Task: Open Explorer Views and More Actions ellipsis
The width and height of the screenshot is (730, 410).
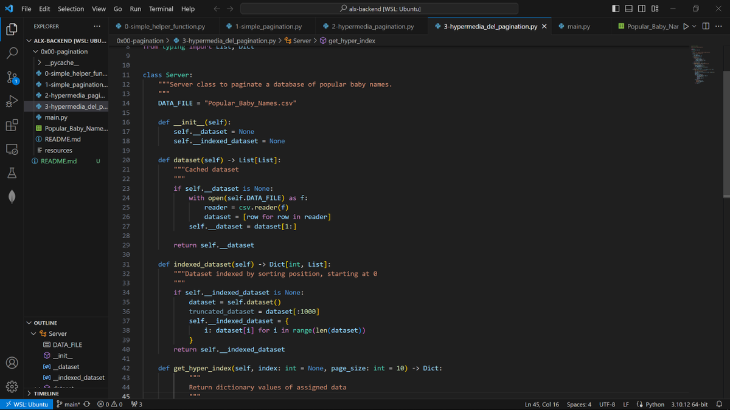Action: coord(97,26)
